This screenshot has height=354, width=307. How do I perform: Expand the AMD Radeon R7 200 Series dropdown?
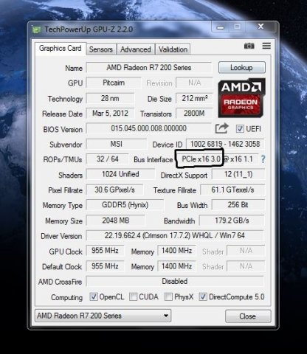[103, 316]
